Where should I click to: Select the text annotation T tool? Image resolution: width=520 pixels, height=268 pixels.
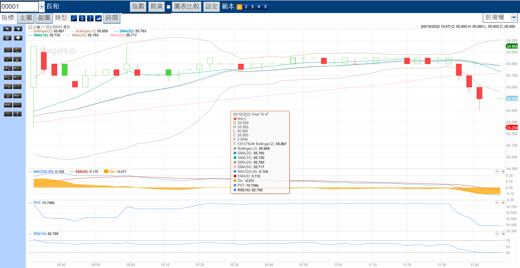point(17,114)
